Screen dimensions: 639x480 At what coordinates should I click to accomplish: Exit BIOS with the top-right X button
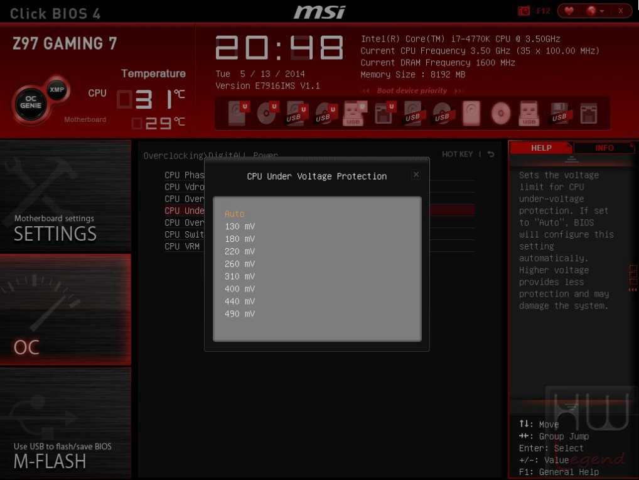(620, 11)
